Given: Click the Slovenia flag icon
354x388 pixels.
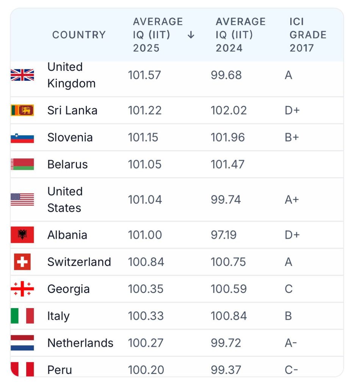Looking at the screenshot, I should 22,137.
